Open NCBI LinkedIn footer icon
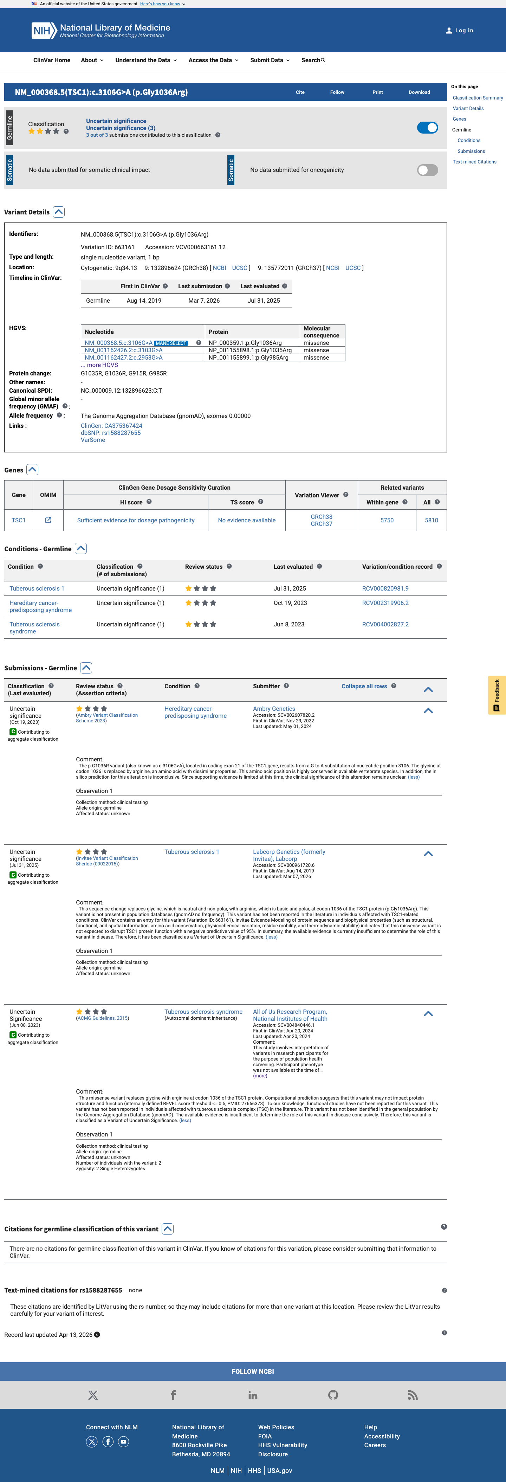Screen dimensions: 506x1482 point(253,1395)
